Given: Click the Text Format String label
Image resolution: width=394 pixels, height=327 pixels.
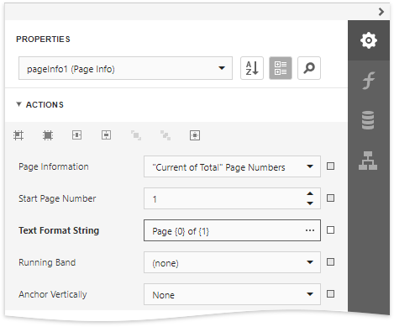Looking at the screenshot, I should click(59, 230).
